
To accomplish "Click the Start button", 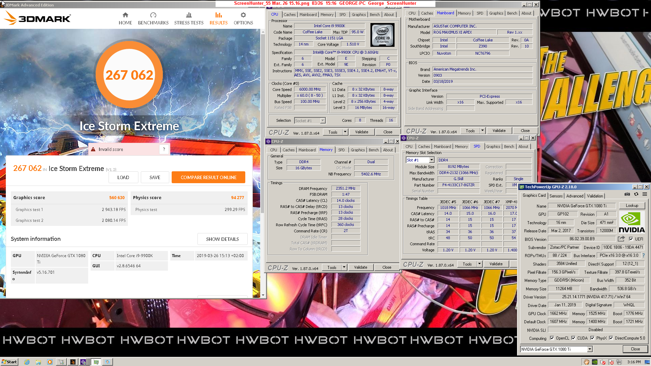I will point(9,362).
